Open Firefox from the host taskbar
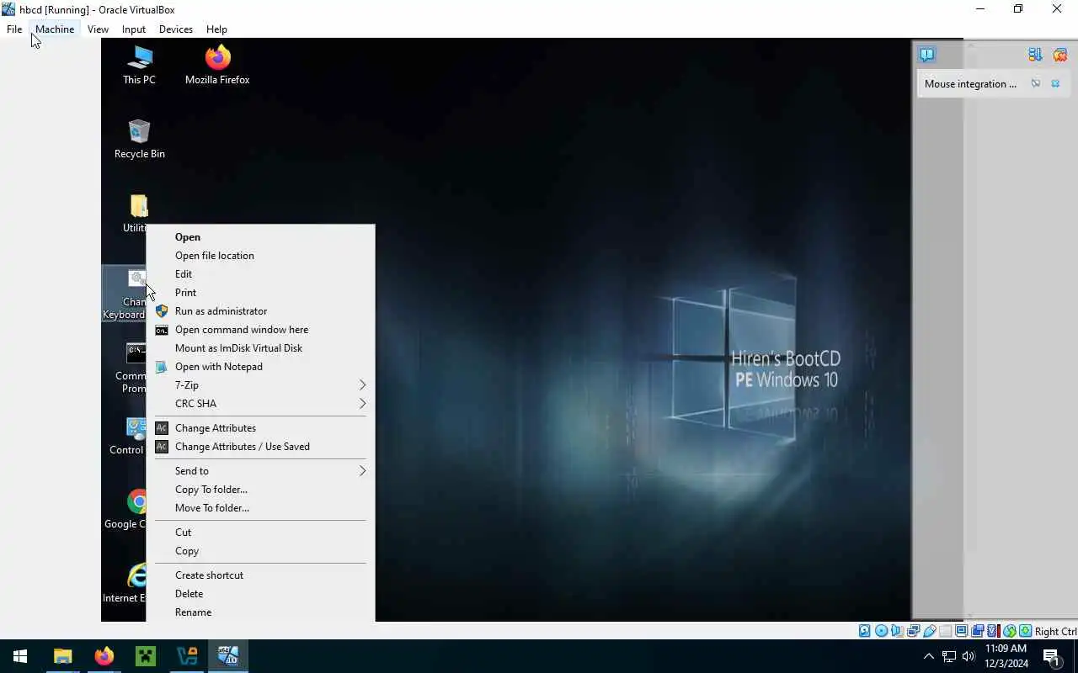The height and width of the screenshot is (673, 1078). tap(104, 656)
